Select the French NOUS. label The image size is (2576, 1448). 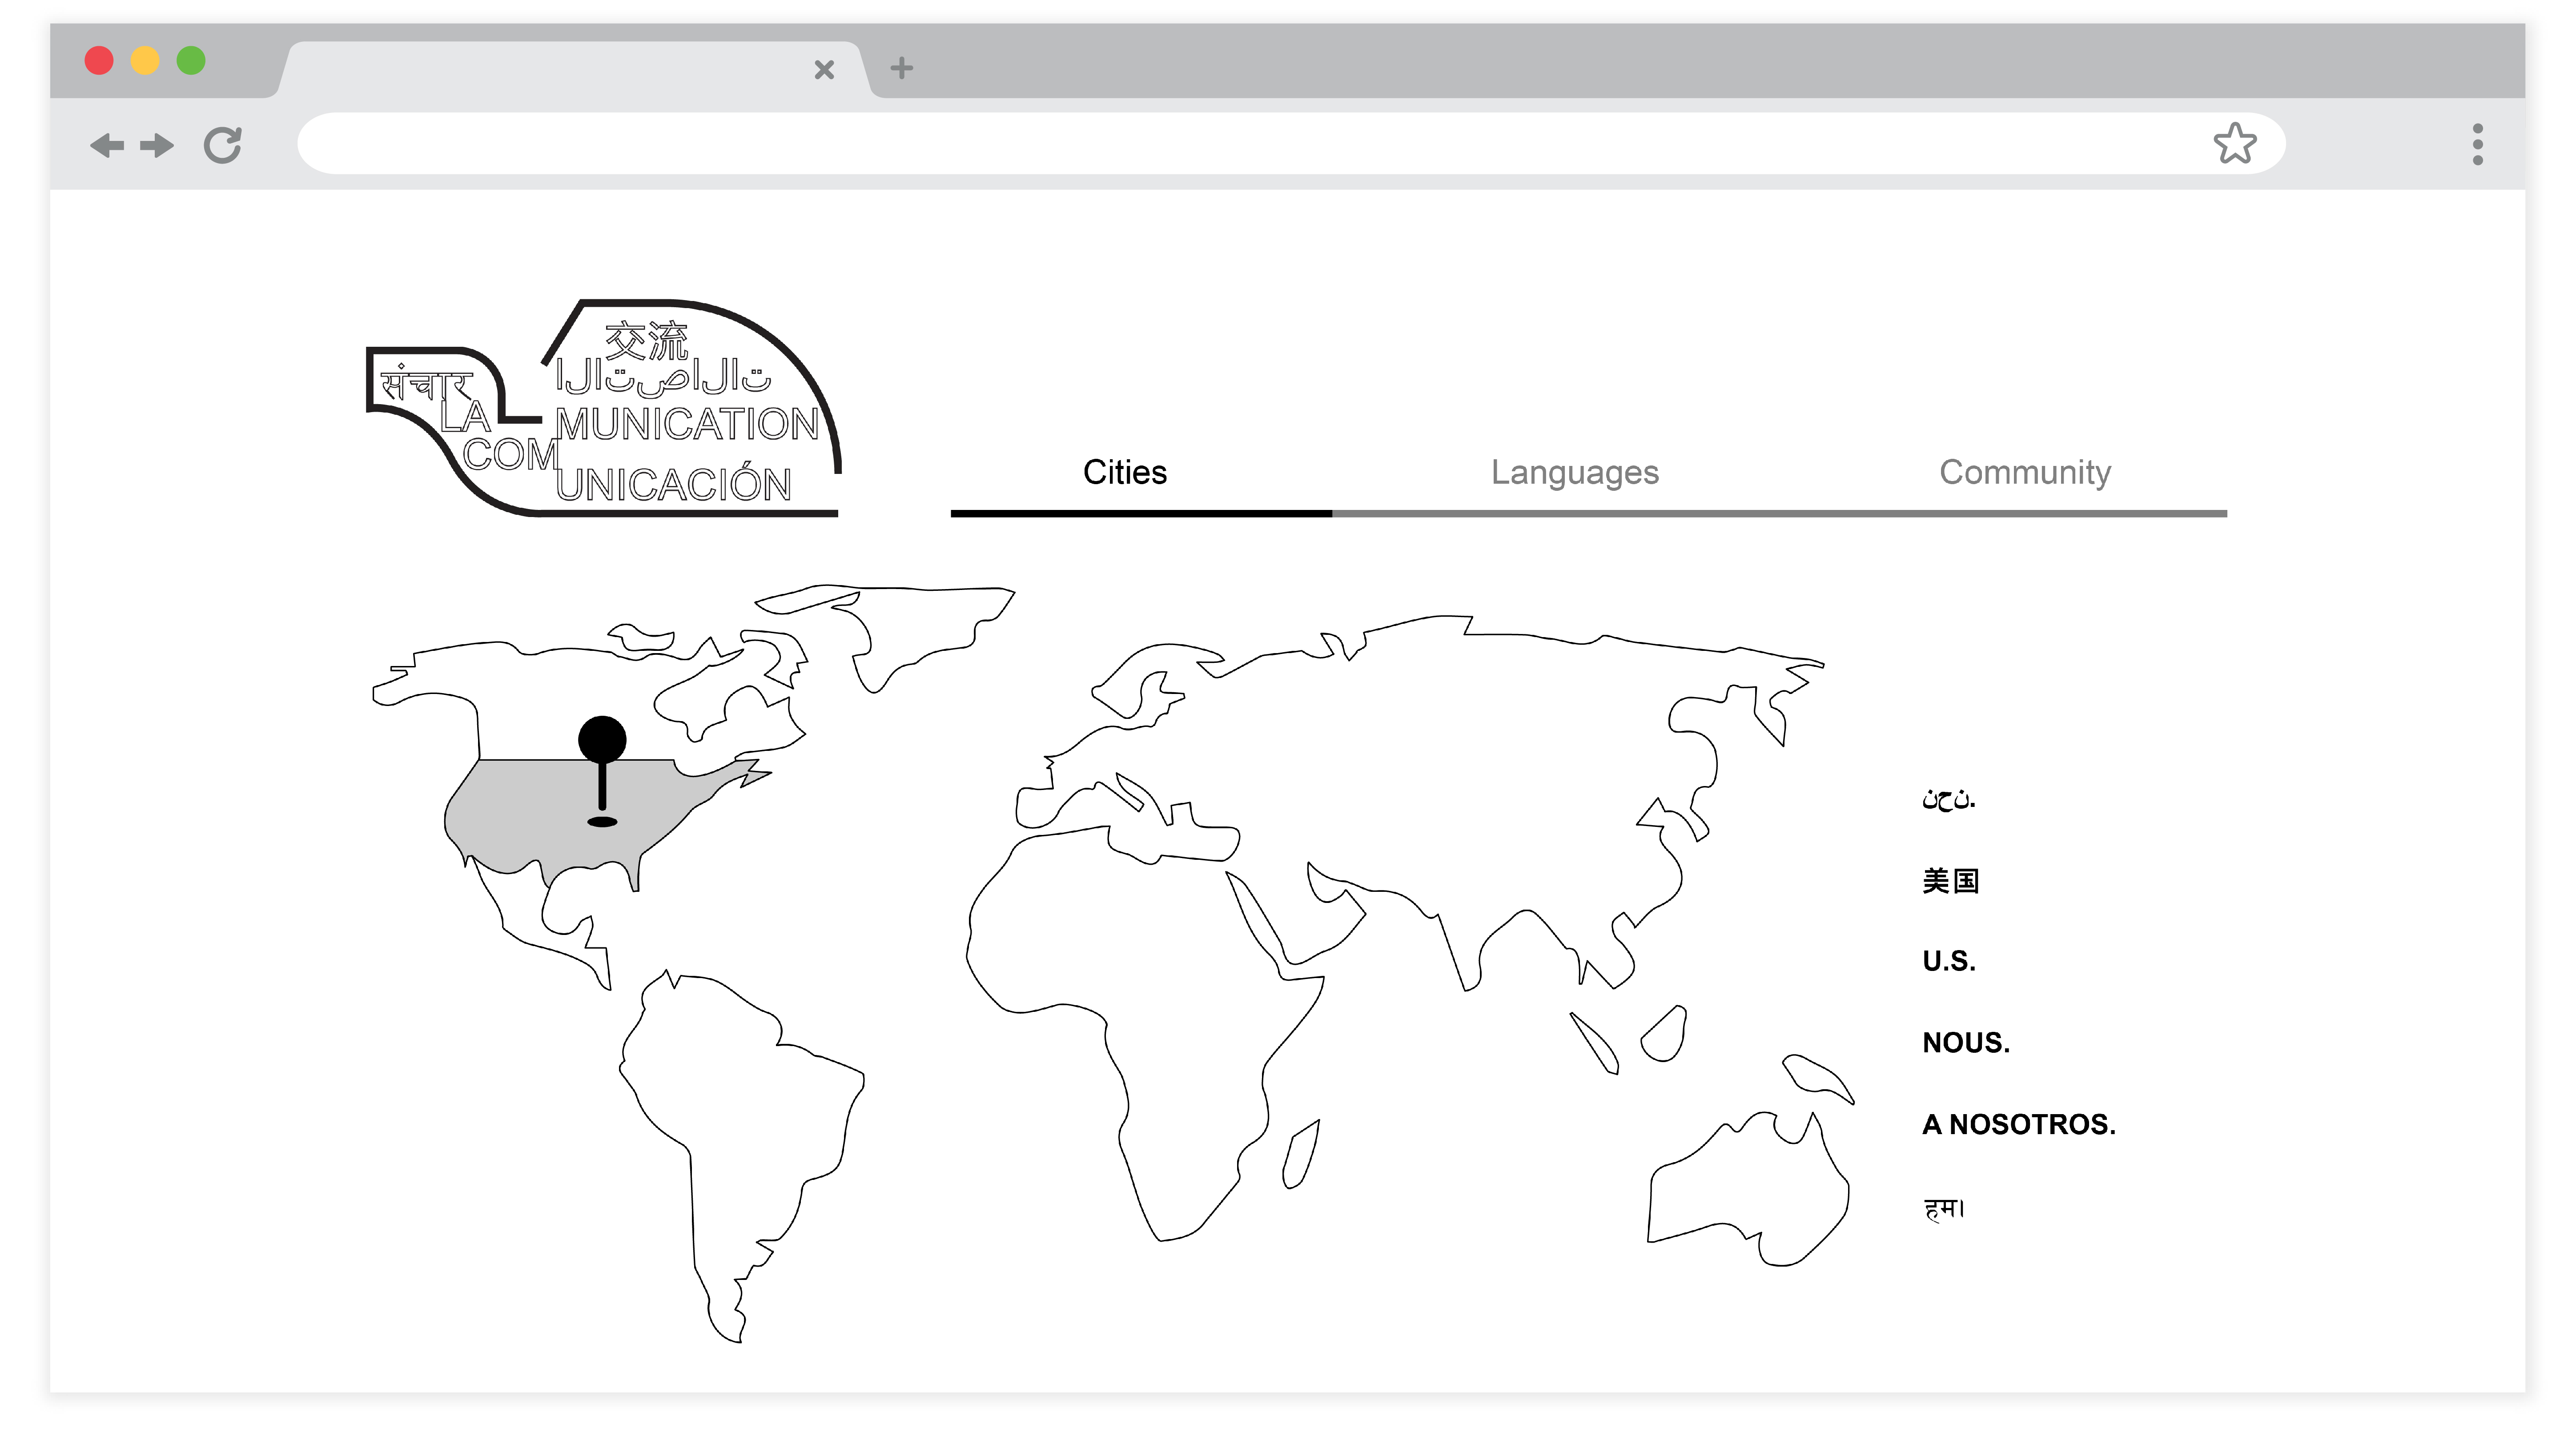coord(1965,1043)
